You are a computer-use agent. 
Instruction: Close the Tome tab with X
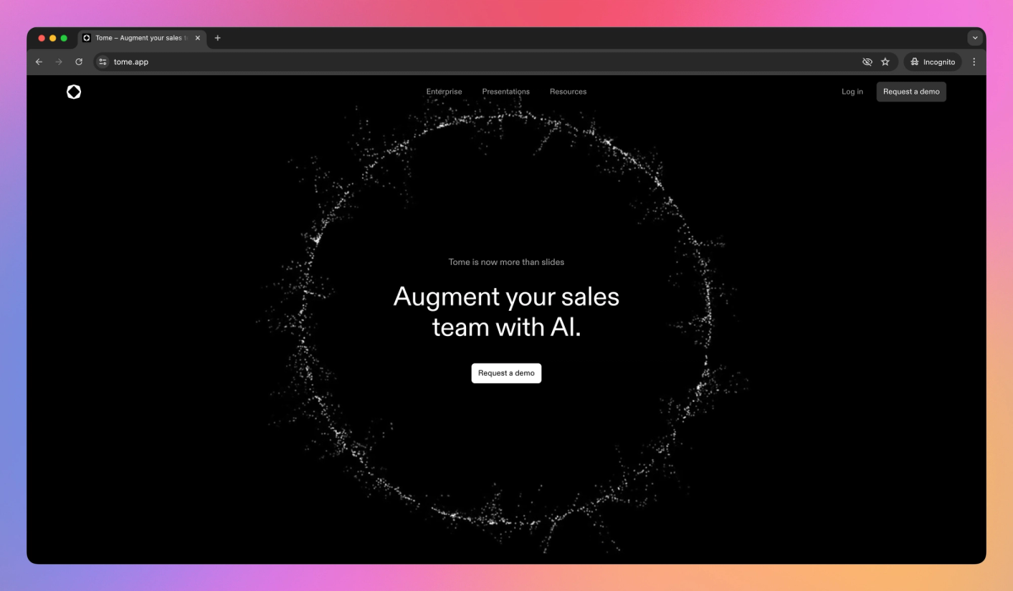198,38
